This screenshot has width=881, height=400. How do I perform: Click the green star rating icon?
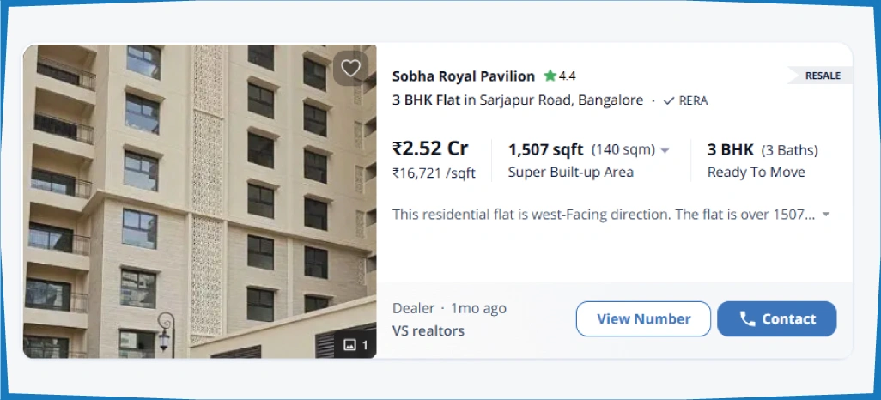click(550, 76)
